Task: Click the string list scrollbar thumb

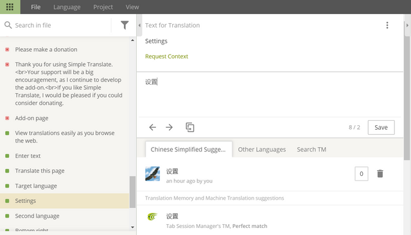Action: point(132,192)
